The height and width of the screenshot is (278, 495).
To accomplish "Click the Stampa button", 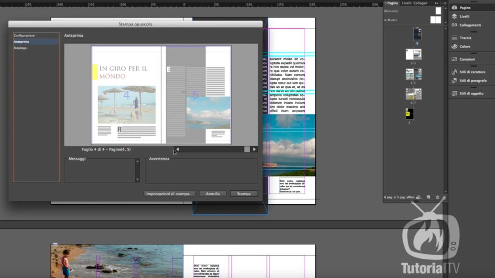I will click(244, 194).
